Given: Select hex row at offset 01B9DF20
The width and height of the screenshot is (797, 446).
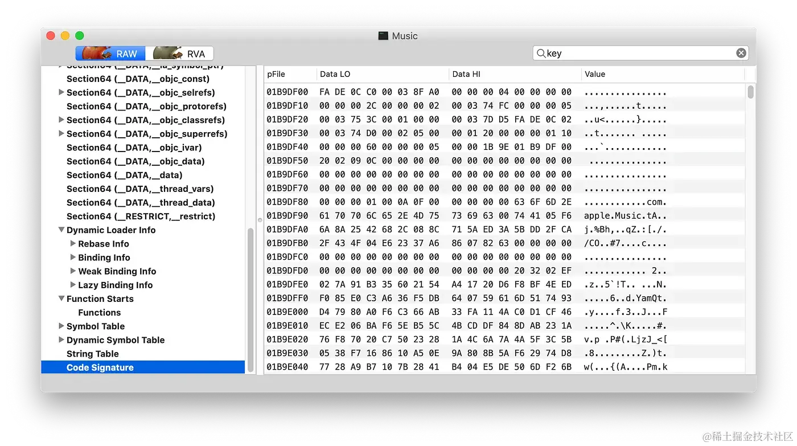Looking at the screenshot, I should [505, 120].
